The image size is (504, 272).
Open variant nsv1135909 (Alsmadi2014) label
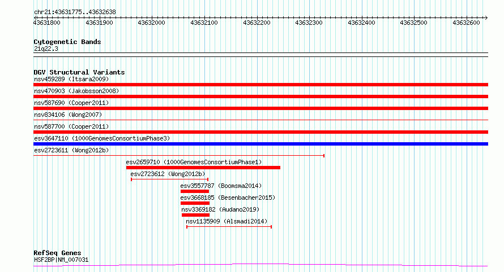[227, 221]
